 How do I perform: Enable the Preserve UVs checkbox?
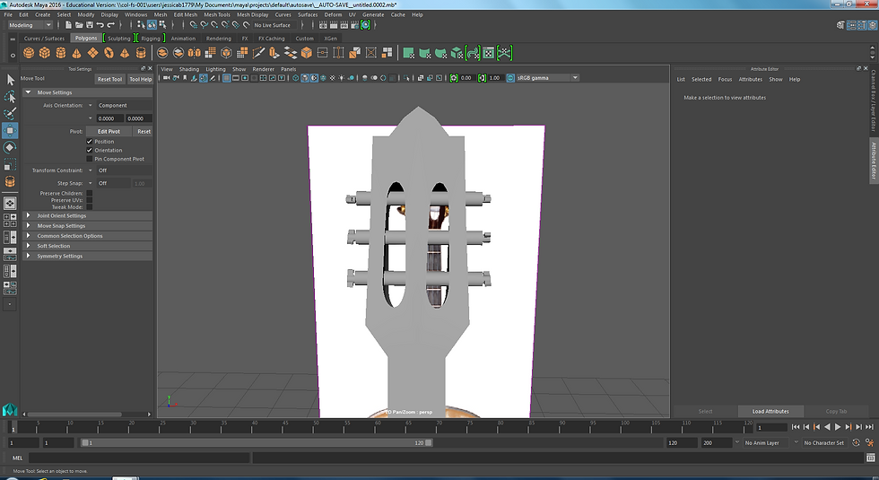coord(89,200)
